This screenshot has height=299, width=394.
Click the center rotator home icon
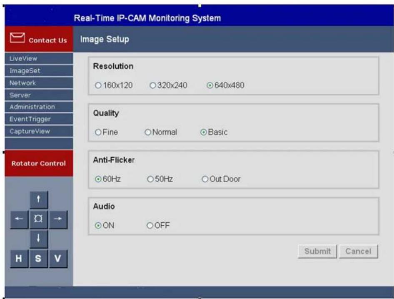(x=39, y=219)
